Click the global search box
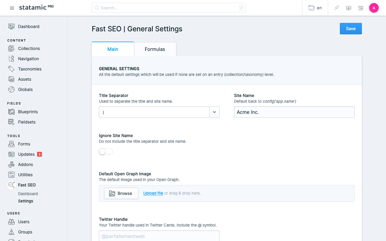 pyautogui.click(x=169, y=8)
